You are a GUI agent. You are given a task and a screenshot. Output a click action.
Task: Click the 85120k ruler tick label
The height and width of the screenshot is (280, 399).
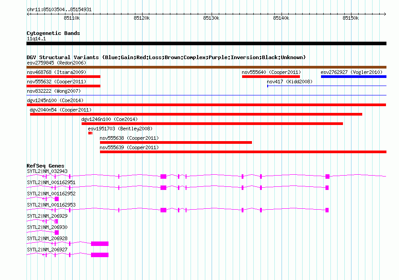point(142,18)
